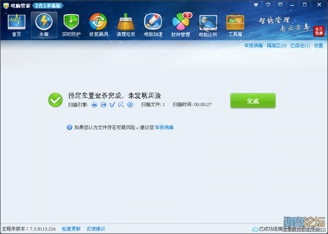This screenshot has height=234, width=328.
Task: Click the fourth scan engine icon
Action: 121,105
